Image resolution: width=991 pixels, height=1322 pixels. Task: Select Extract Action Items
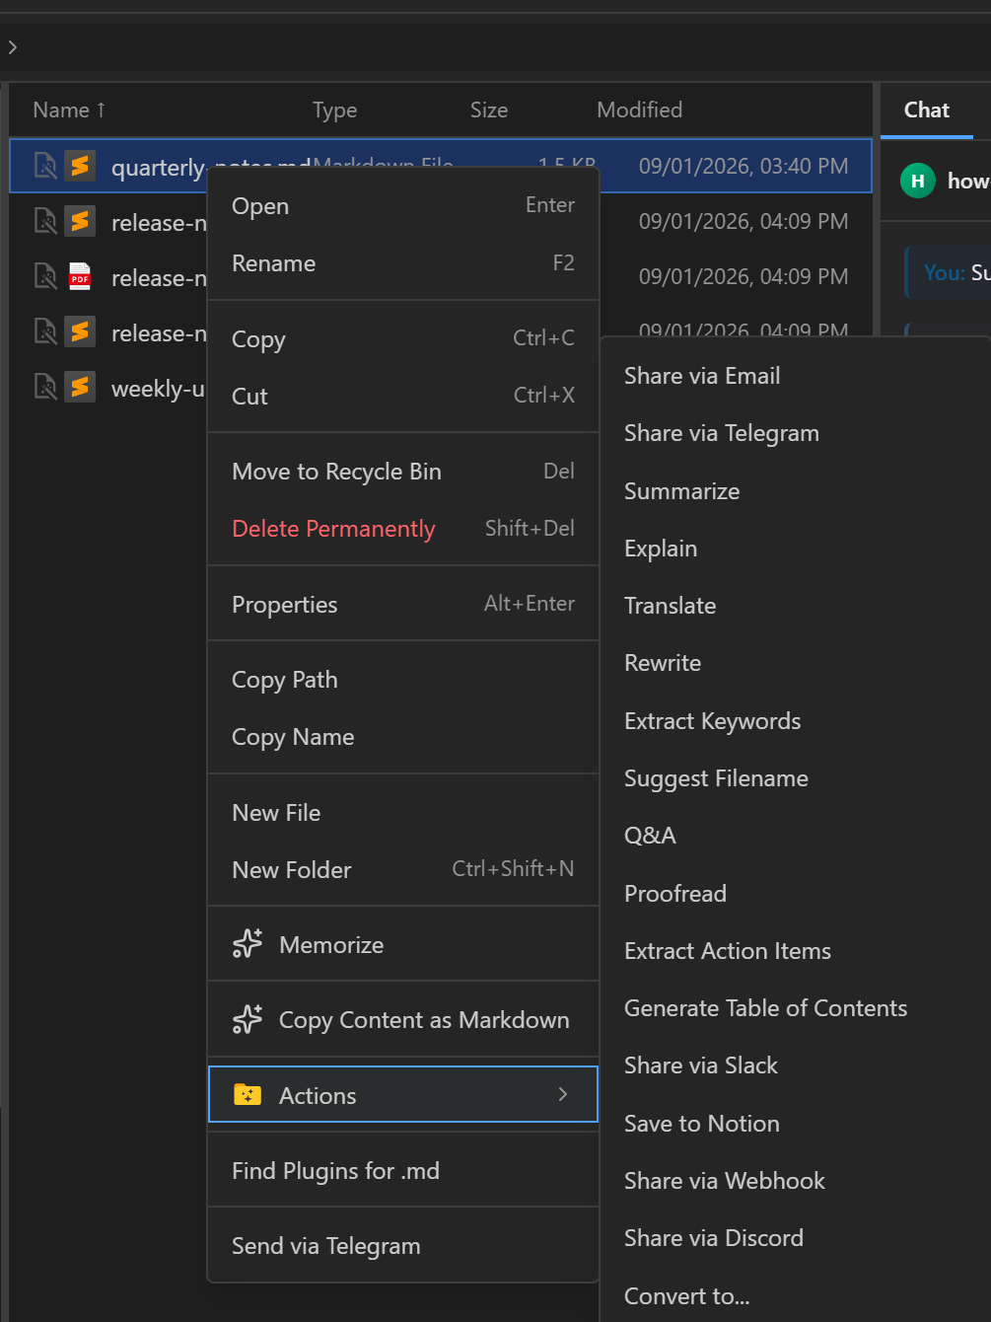[796, 950]
